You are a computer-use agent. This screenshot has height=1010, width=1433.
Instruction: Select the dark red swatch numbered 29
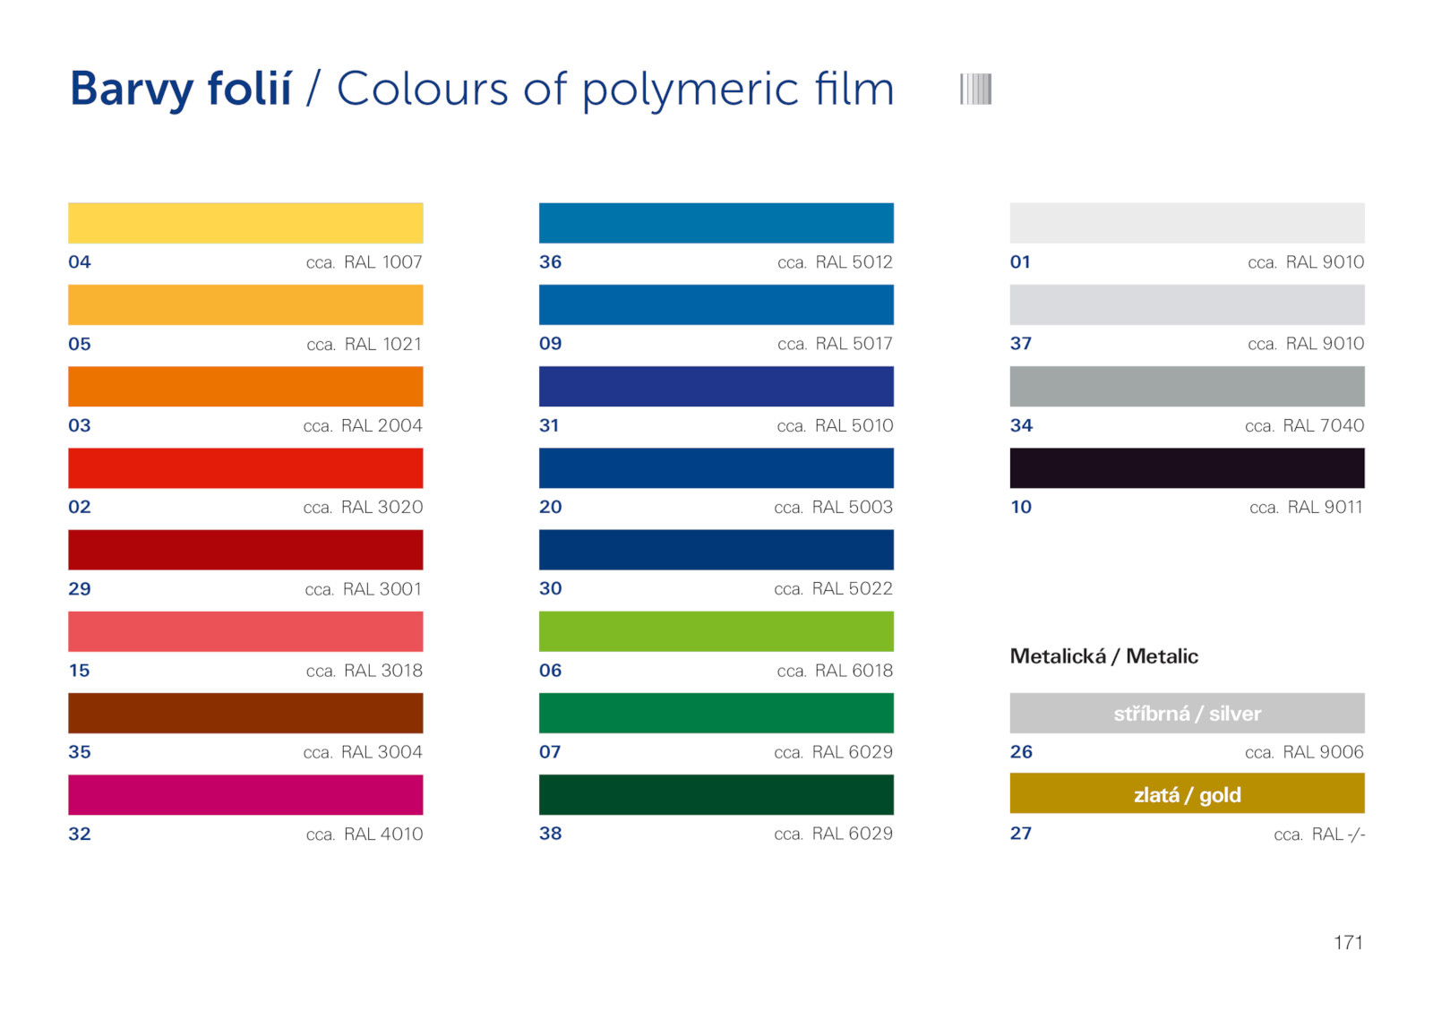[245, 550]
